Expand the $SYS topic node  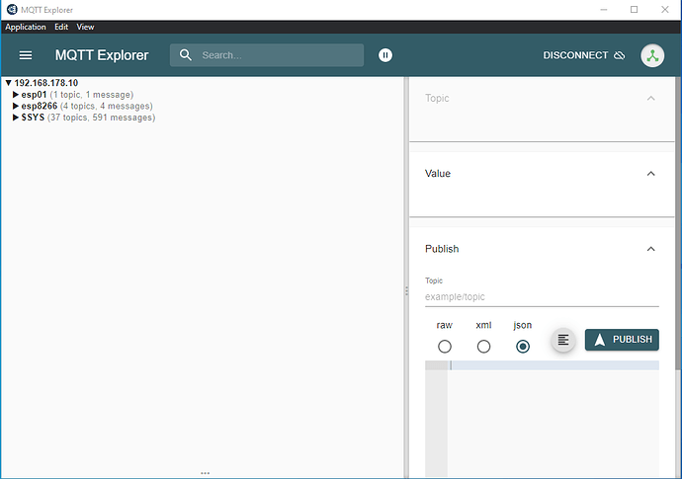pos(16,118)
